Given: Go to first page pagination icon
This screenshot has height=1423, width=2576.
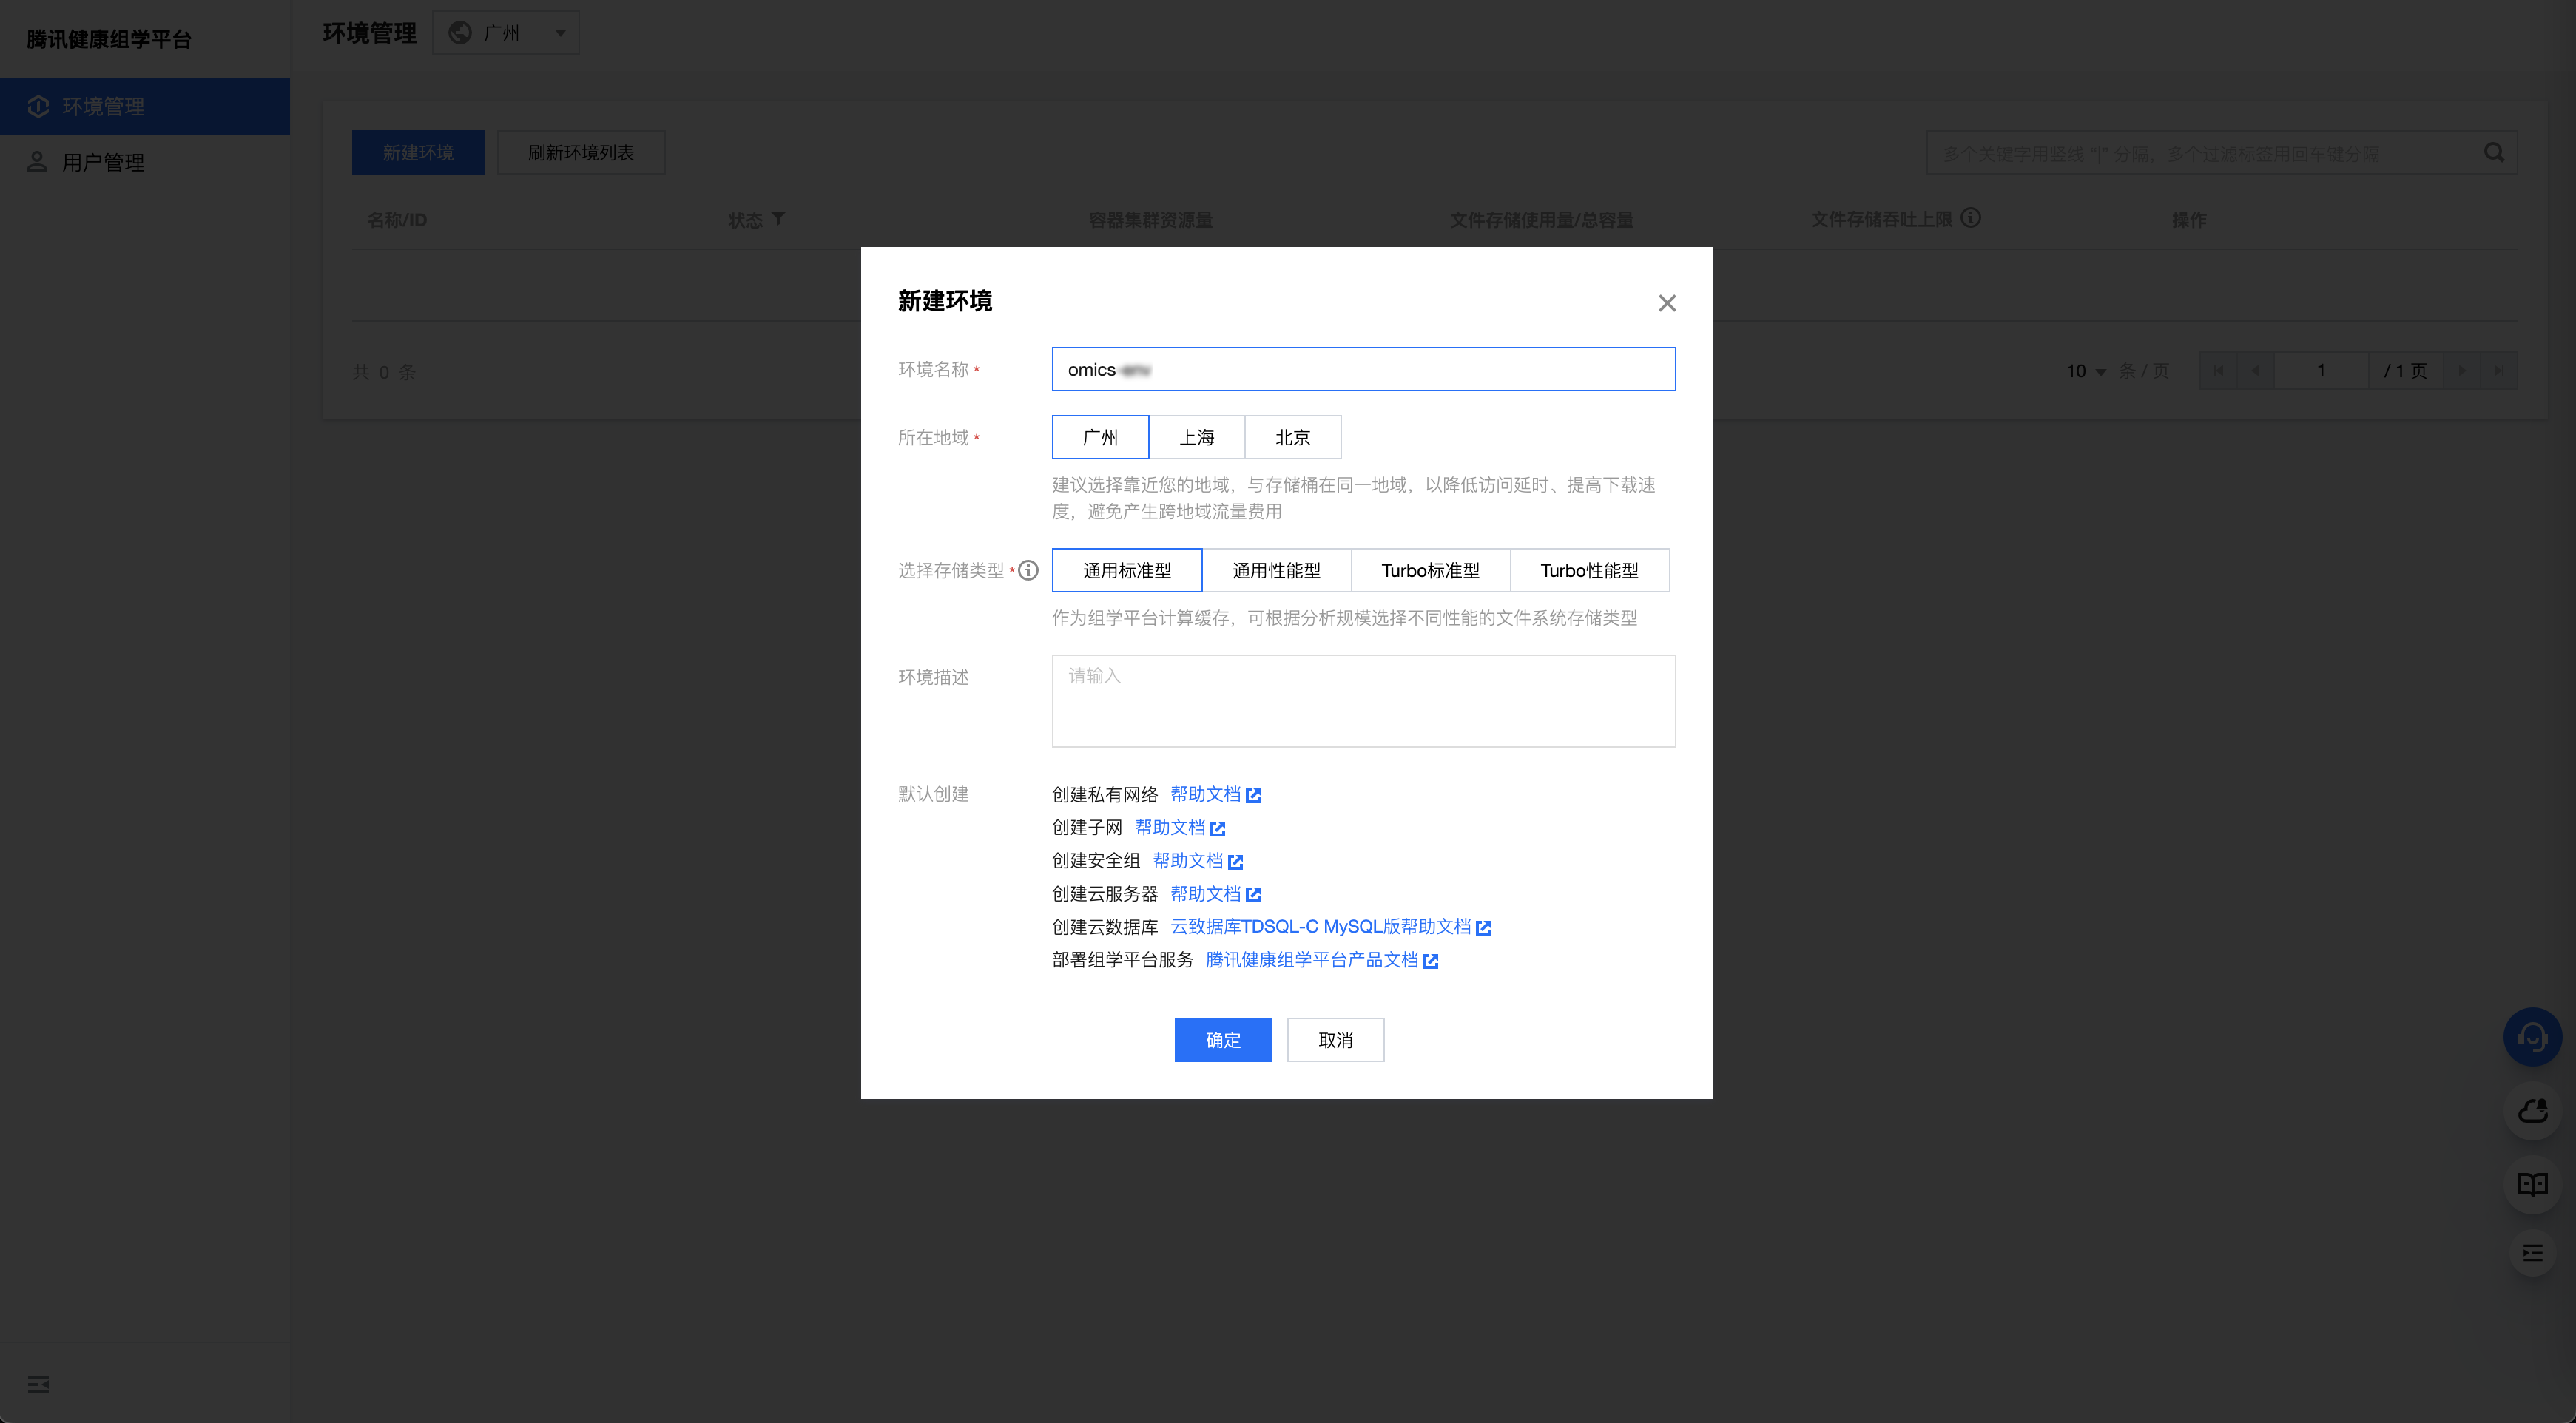Looking at the screenshot, I should click(2218, 371).
